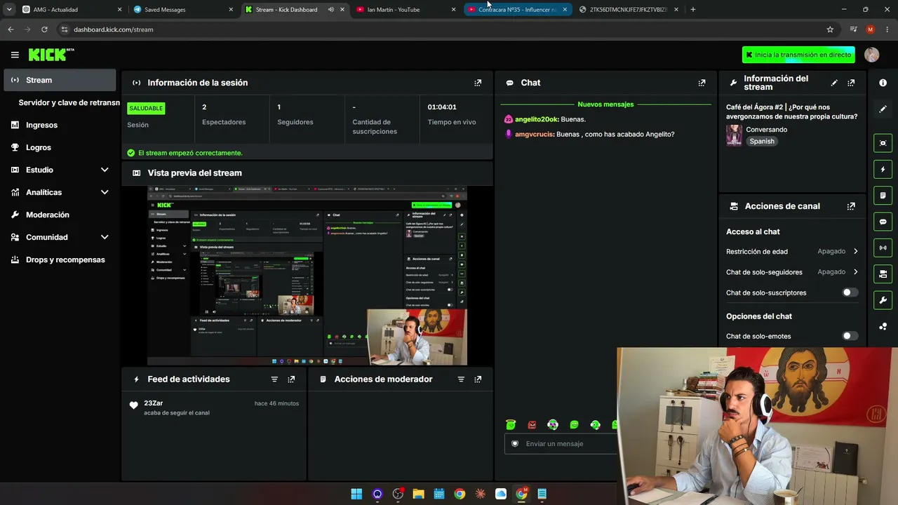Go to Ingresos in the sidebar
The width and height of the screenshot is (898, 505).
60,125
